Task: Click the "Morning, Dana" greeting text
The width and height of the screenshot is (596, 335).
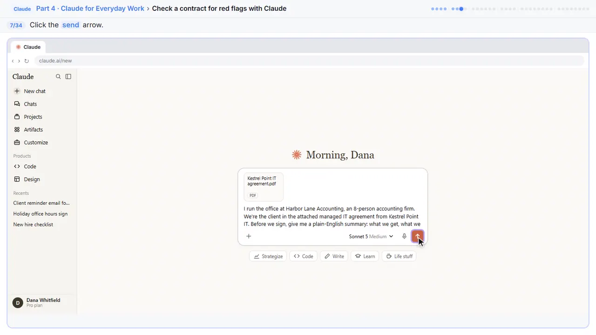Action: (x=340, y=155)
